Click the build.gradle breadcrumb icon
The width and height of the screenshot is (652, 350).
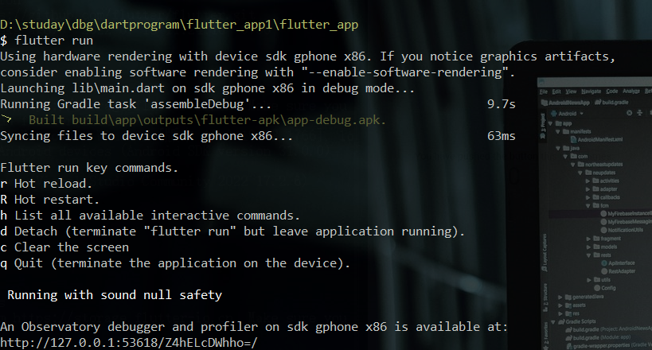pyautogui.click(x=598, y=103)
